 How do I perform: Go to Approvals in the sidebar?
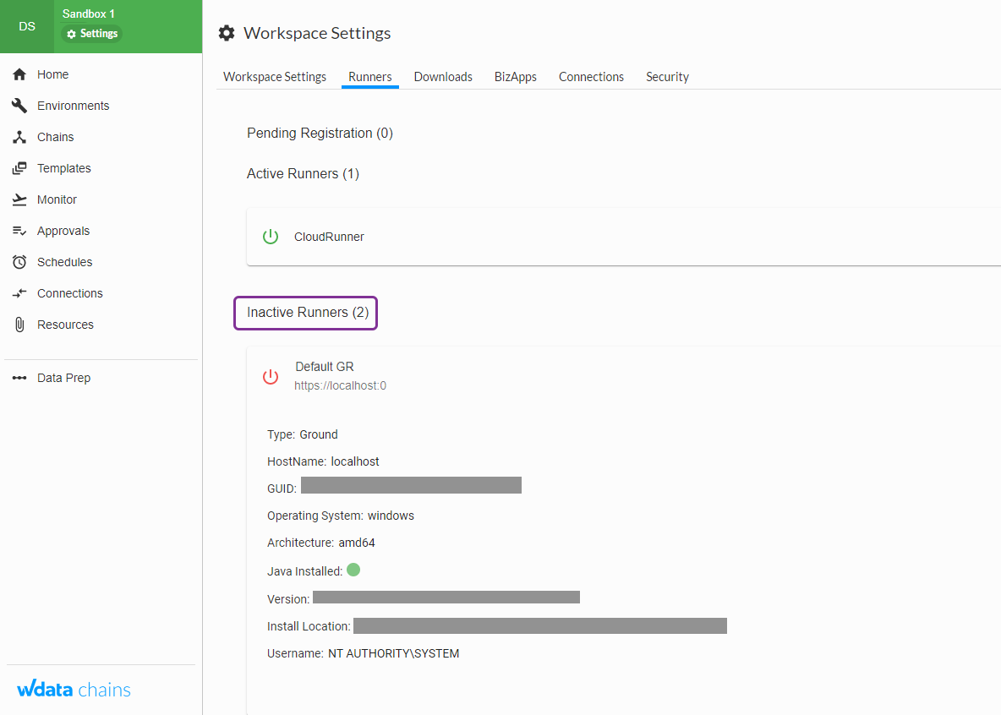(63, 231)
